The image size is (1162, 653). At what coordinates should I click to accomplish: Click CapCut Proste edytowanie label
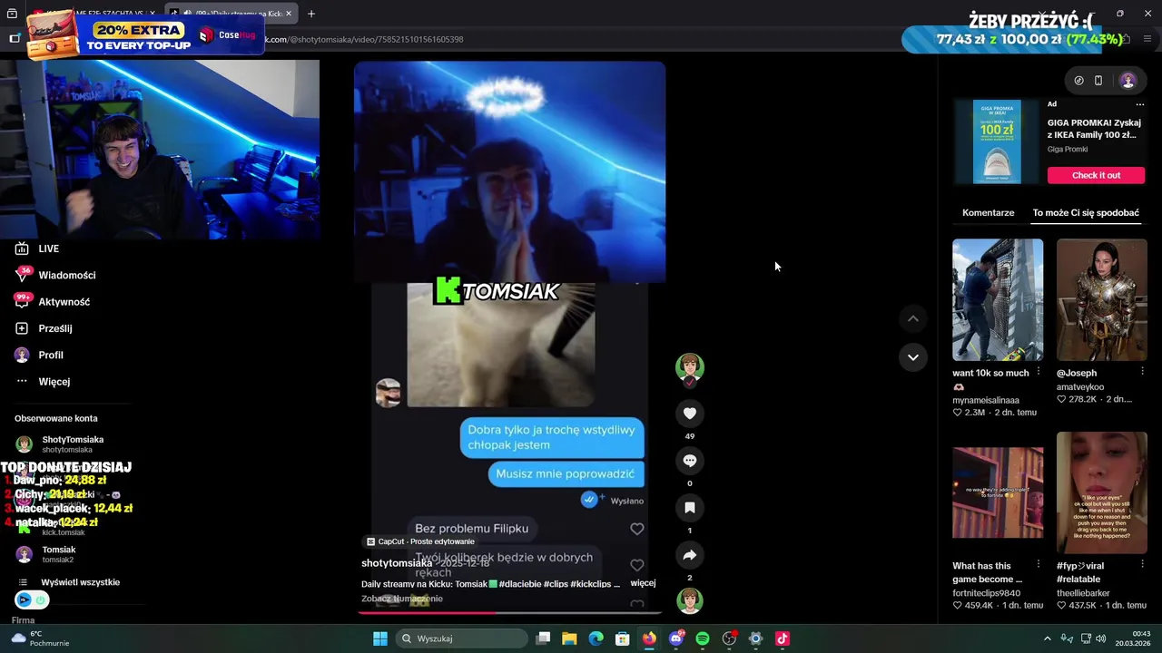pyautogui.click(x=420, y=541)
